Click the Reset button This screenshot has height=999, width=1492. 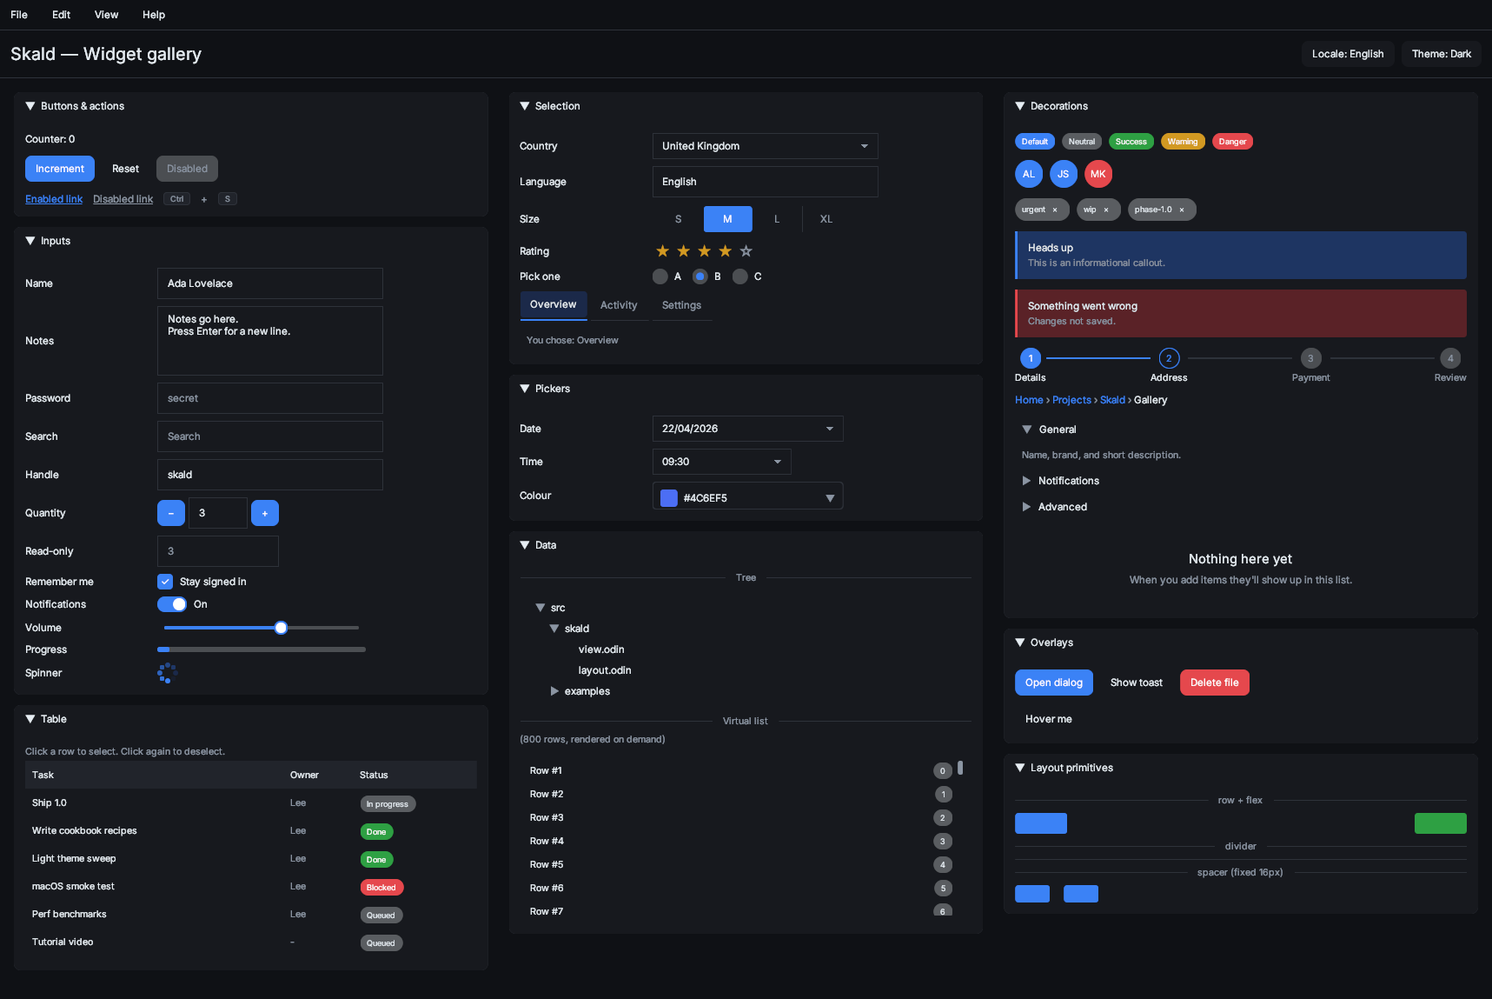pyautogui.click(x=125, y=169)
